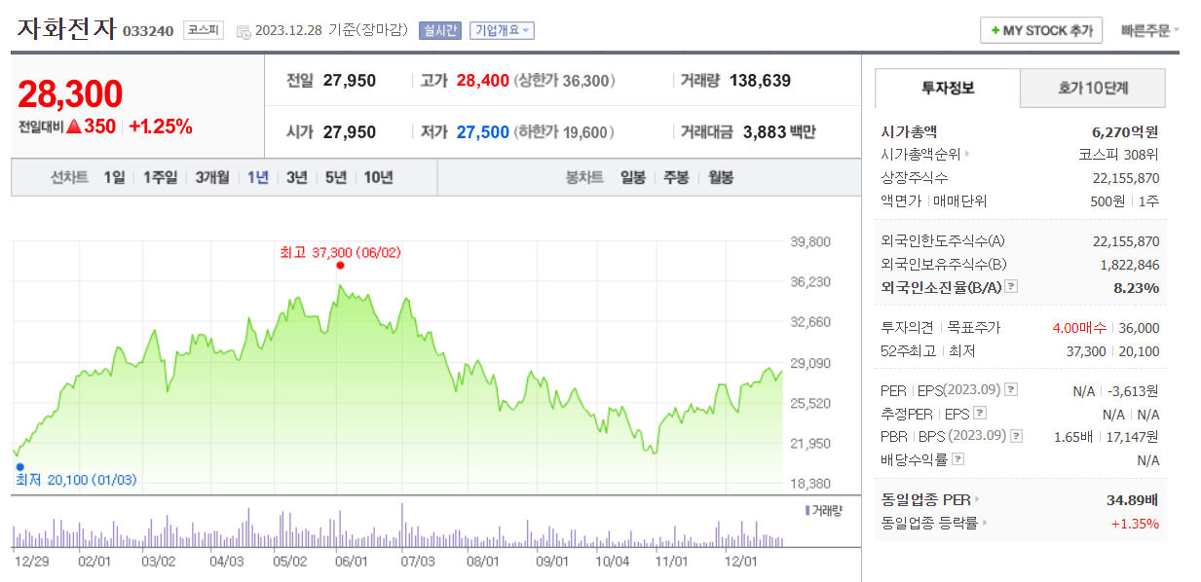Click 거래대금 value 3,883 백만
This screenshot has width=1201, height=582.
coord(779,132)
